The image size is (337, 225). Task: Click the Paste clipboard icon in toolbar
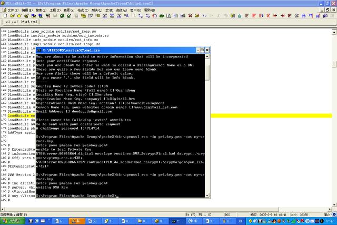(x=233, y=16)
